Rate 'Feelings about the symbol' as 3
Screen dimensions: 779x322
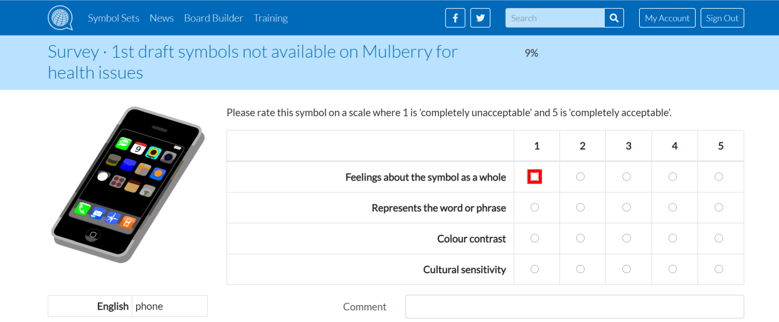(627, 177)
